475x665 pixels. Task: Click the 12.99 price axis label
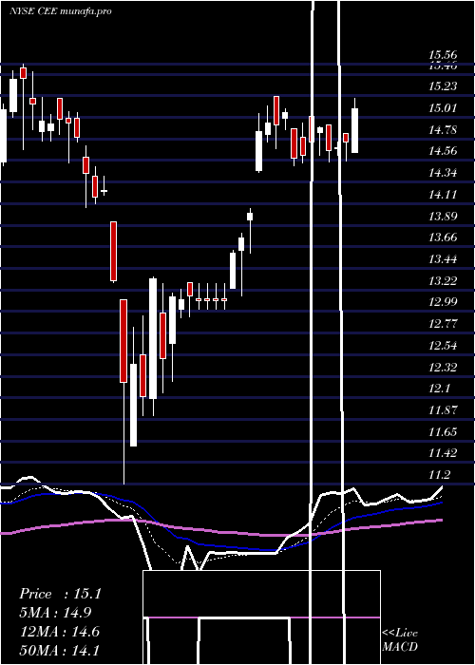[443, 302]
